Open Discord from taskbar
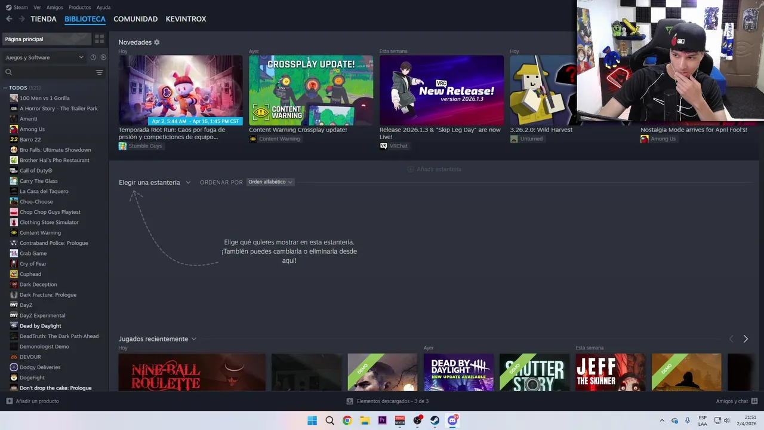The width and height of the screenshot is (764, 430). pos(452,420)
